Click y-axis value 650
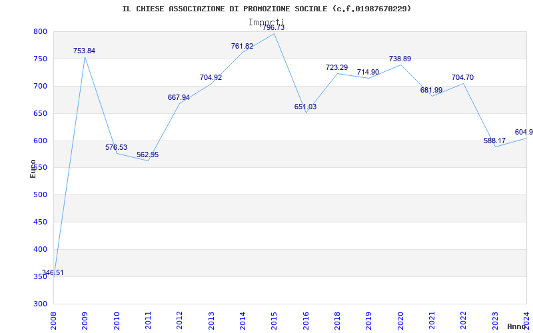This screenshot has height=333, width=533. coord(40,113)
